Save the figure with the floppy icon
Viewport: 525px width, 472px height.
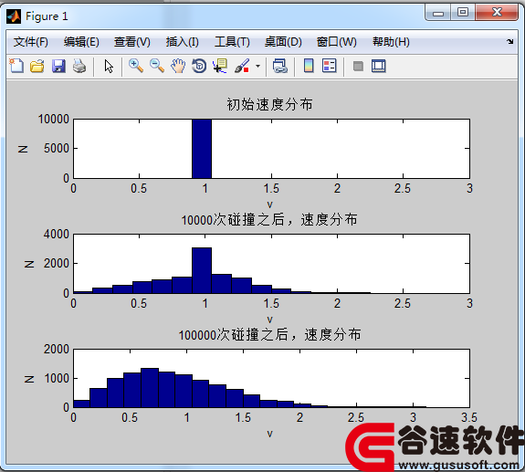58,66
